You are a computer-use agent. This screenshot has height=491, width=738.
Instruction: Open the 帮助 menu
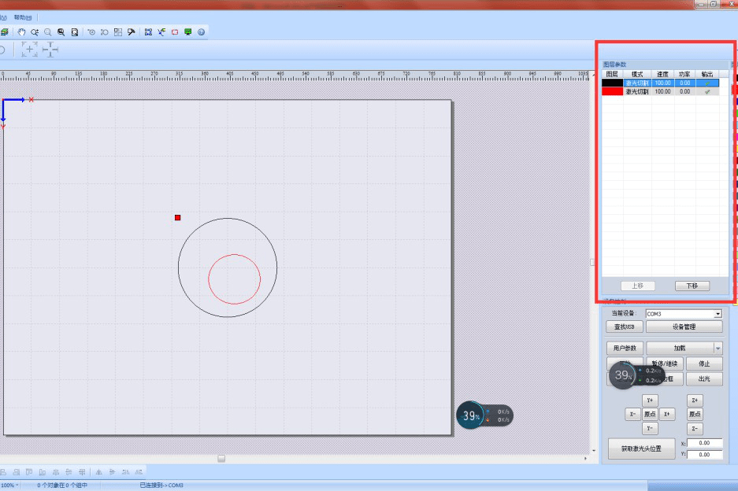(23, 17)
